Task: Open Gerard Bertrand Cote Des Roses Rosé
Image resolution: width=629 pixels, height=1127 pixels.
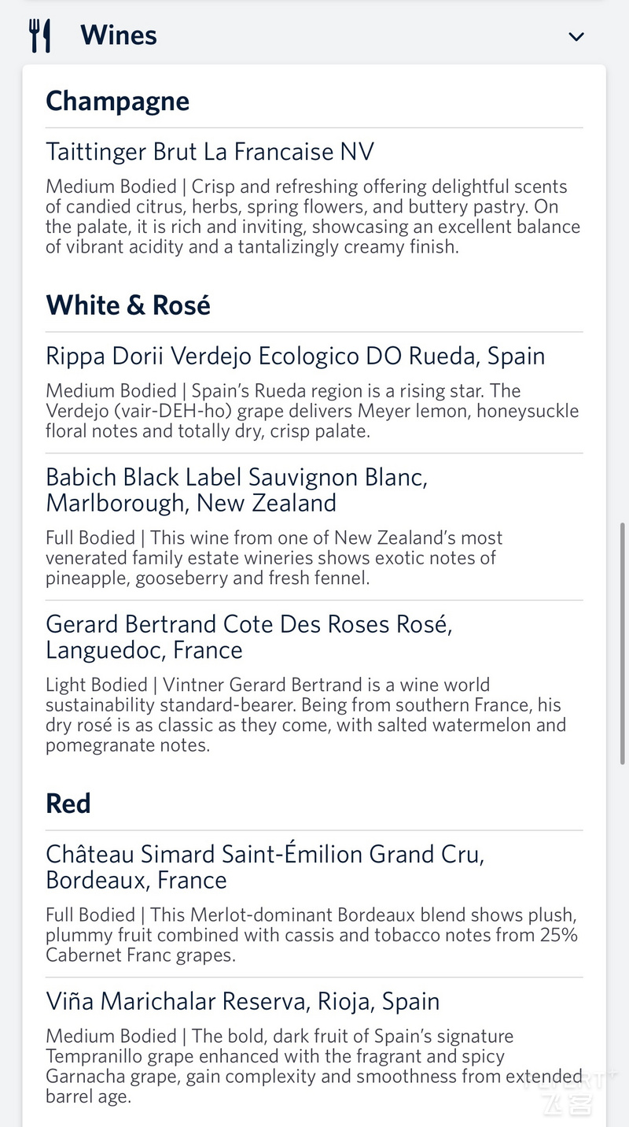Action: (249, 637)
